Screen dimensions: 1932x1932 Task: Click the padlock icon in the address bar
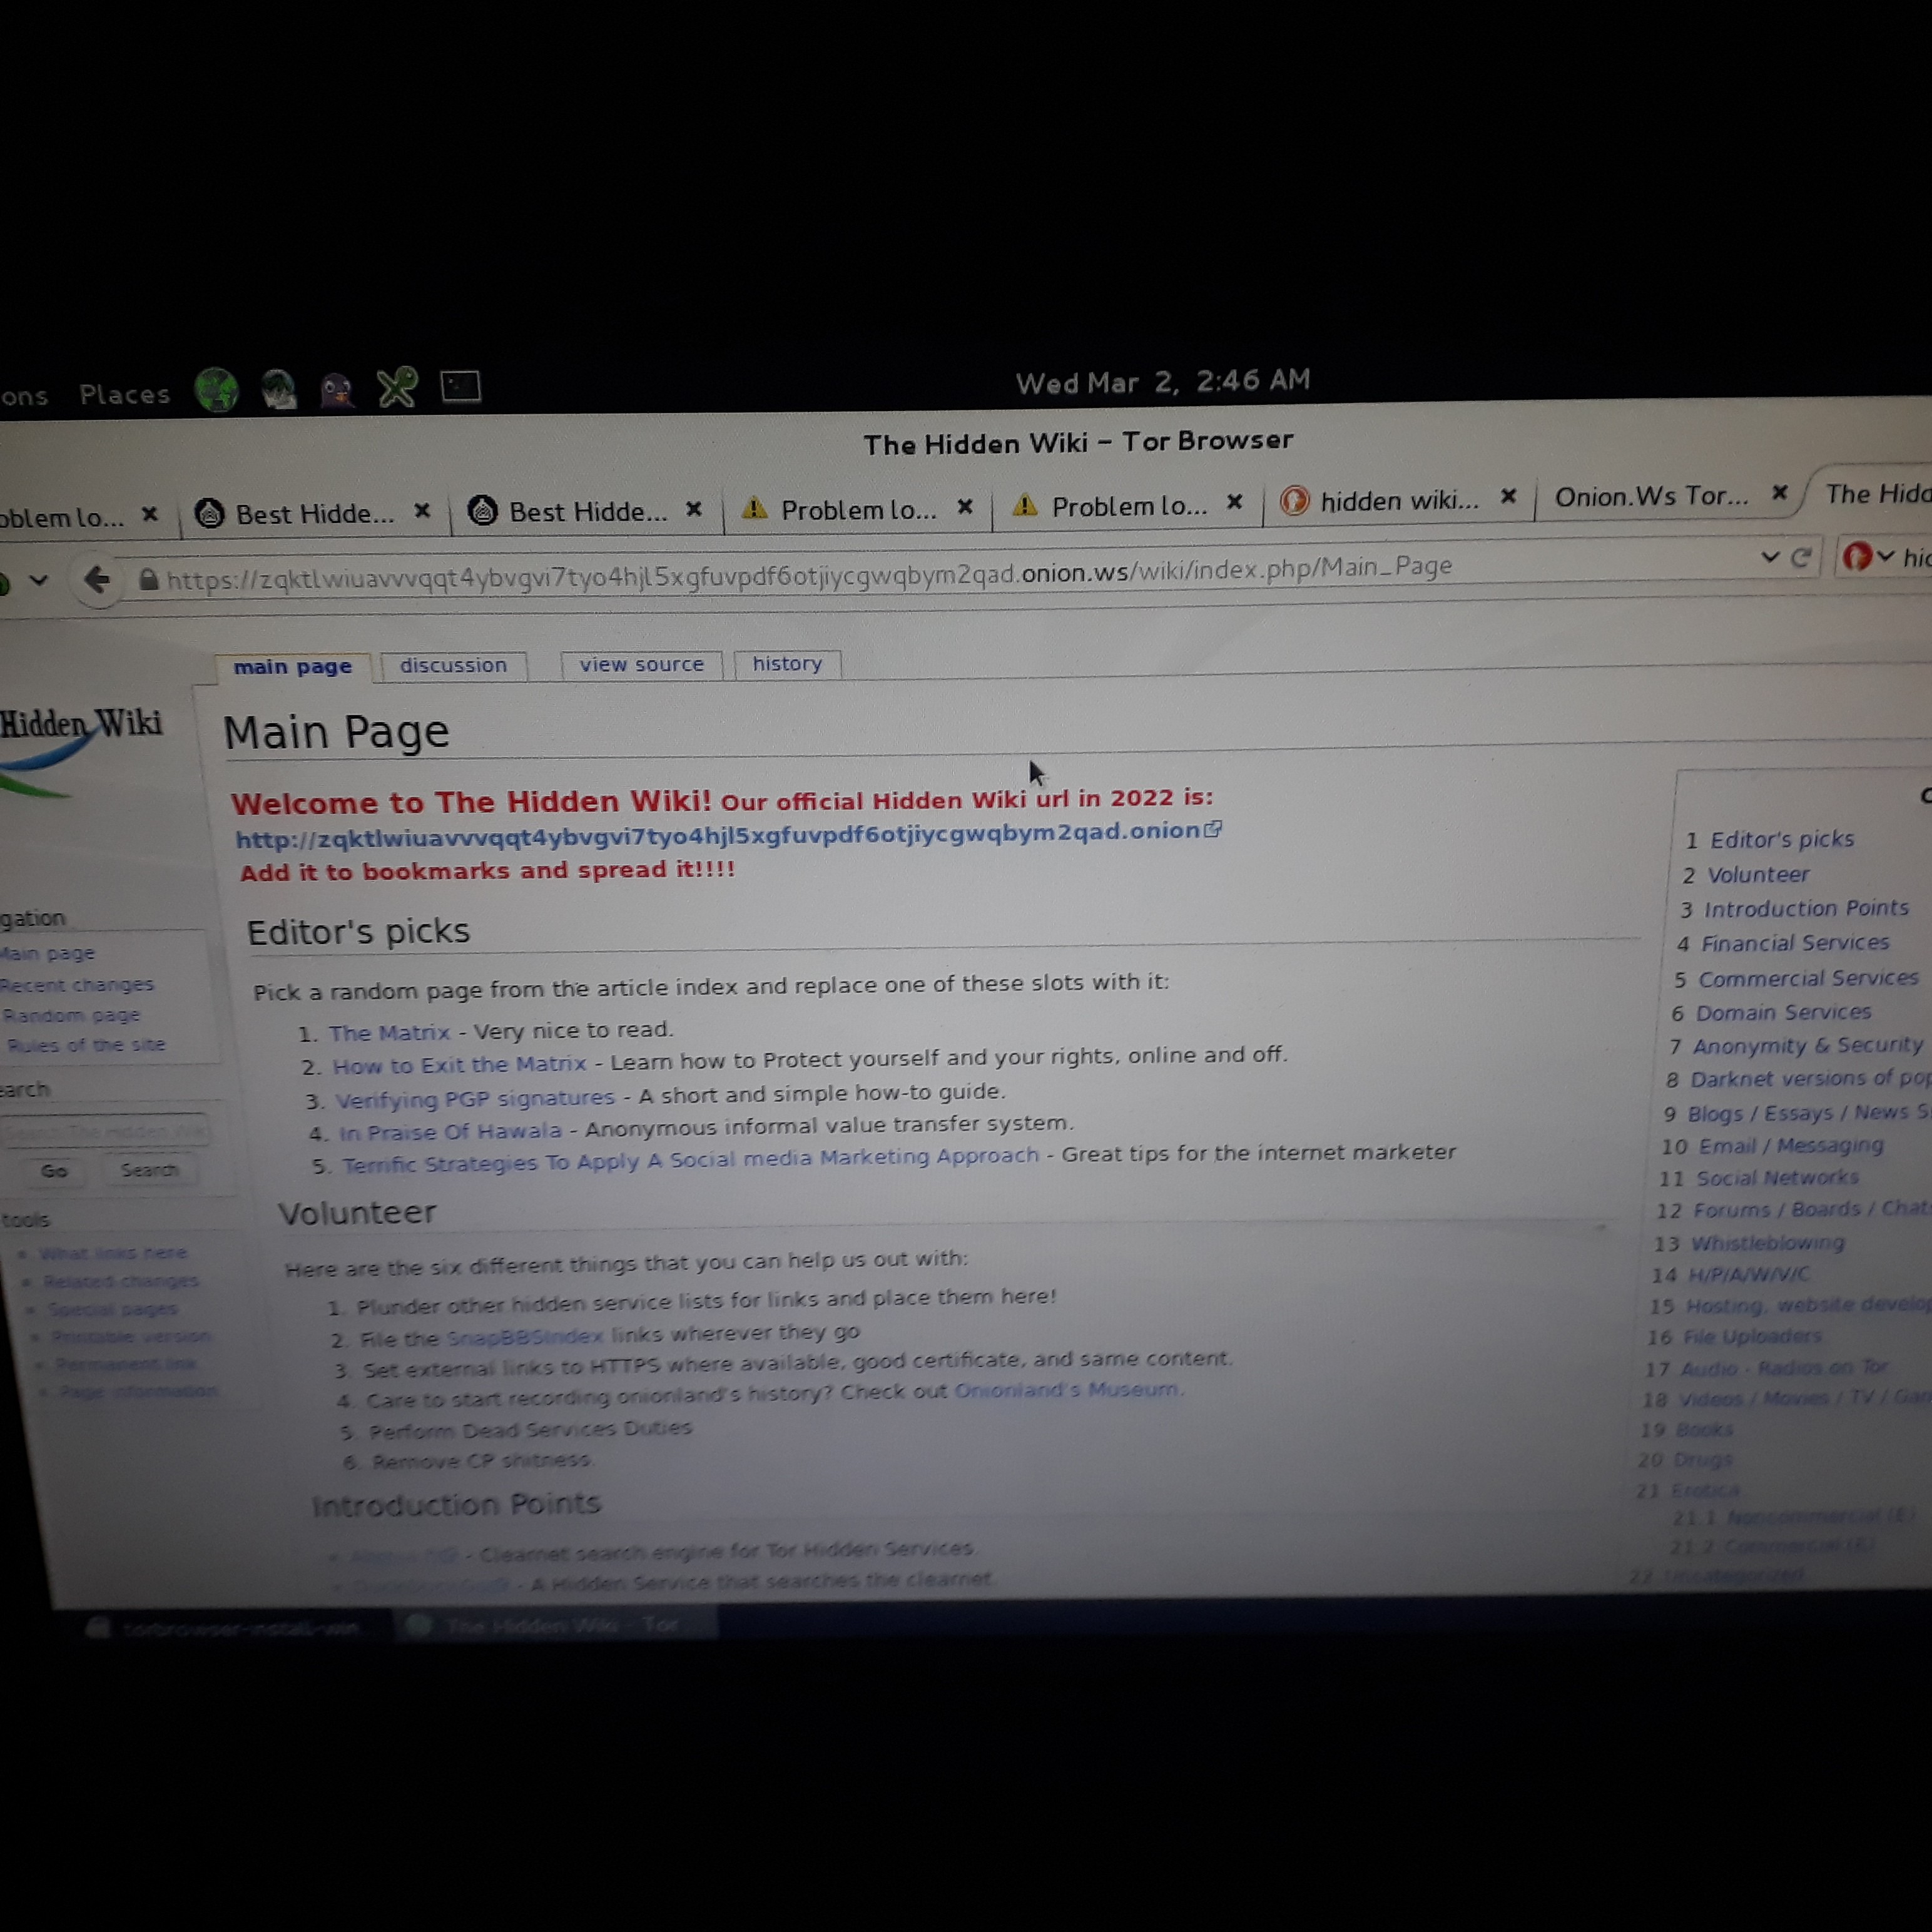(148, 579)
